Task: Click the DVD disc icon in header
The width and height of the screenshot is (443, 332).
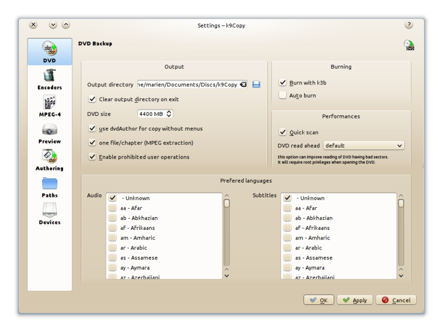Action: coord(409,45)
